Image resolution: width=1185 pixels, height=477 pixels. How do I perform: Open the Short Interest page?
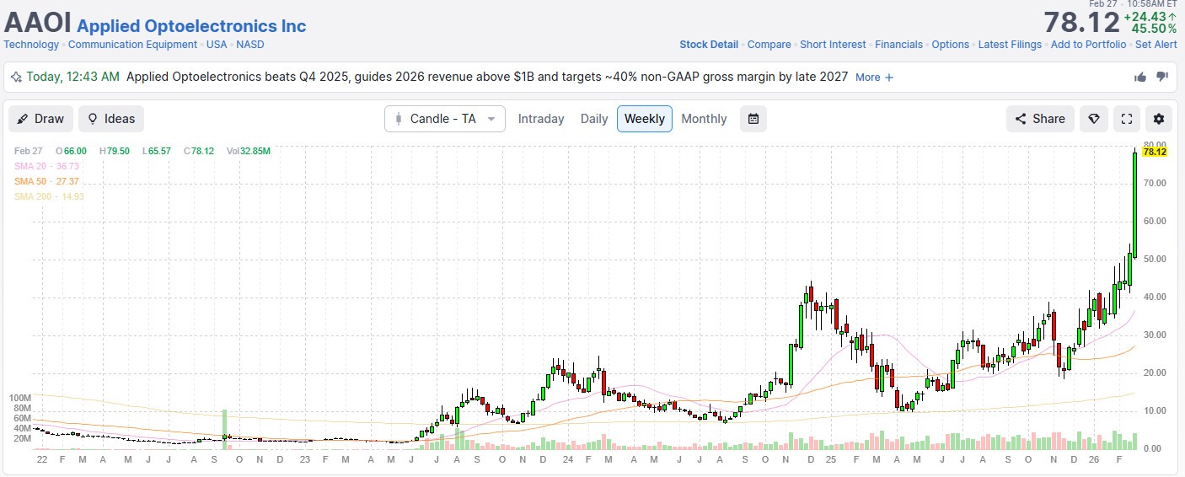(833, 45)
